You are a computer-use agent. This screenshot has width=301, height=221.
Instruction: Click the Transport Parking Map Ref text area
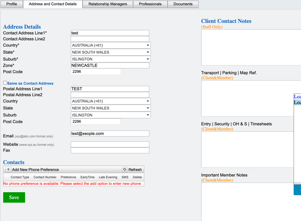pyautogui.click(x=247, y=98)
